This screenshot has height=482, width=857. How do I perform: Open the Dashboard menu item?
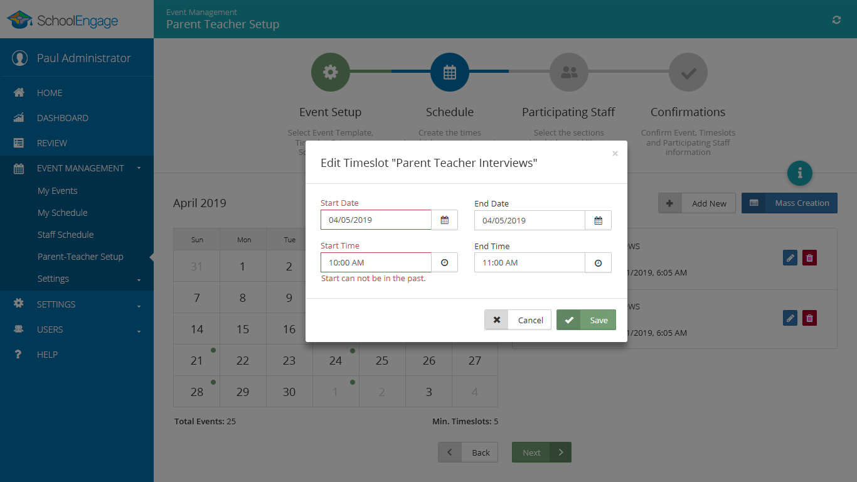(62, 118)
